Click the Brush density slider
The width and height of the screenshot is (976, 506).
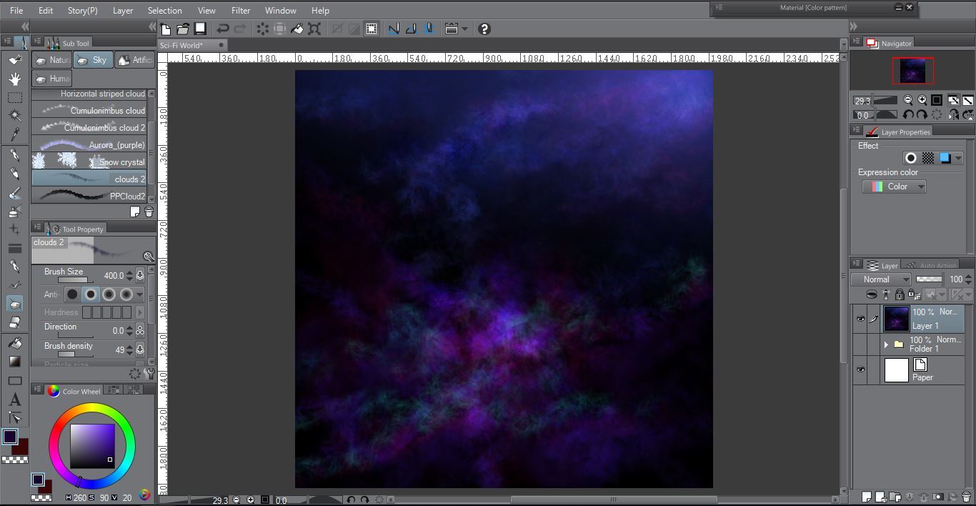pyautogui.click(x=75, y=354)
